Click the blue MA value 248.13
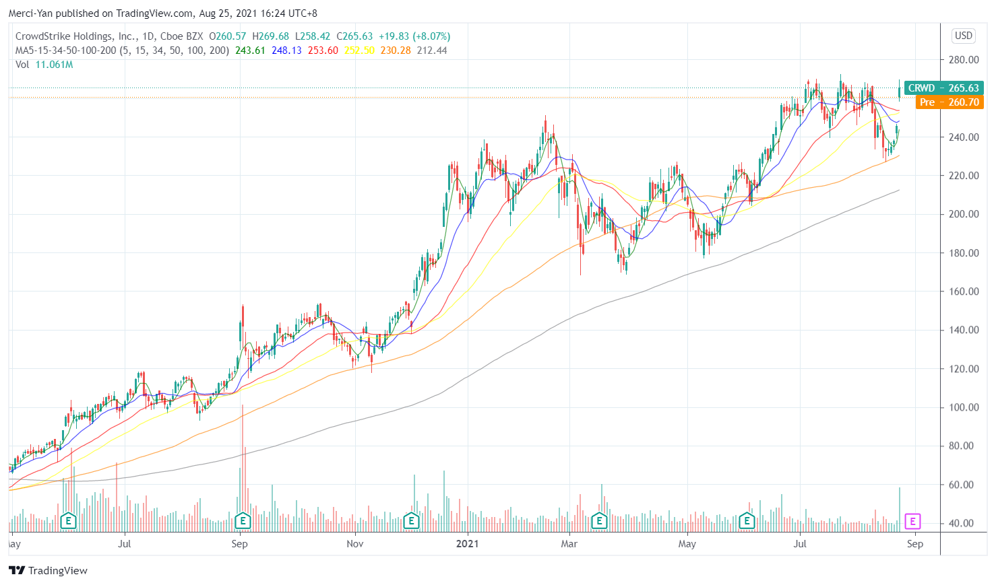 pyautogui.click(x=286, y=50)
